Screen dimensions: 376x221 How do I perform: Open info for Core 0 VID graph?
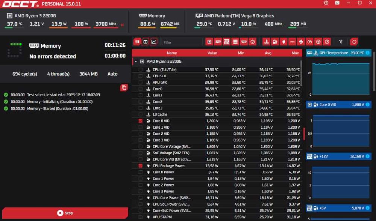point(368,105)
